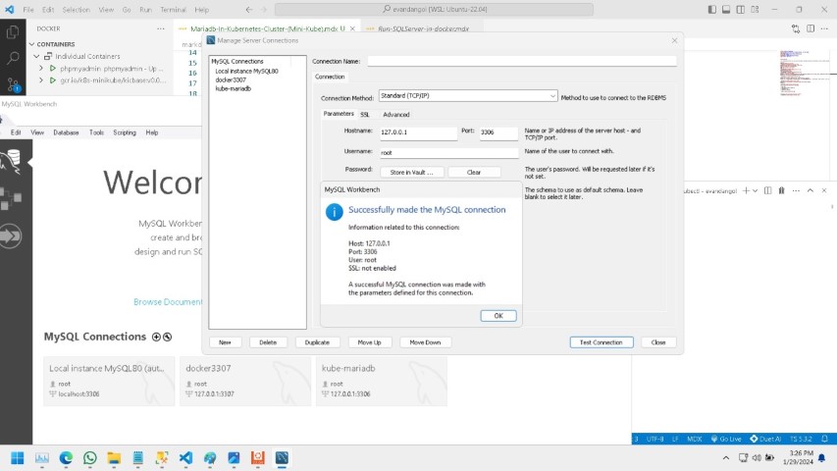The height and width of the screenshot is (471, 837).
Task: Select kube-mariadb in connections list
Action: tap(234, 88)
